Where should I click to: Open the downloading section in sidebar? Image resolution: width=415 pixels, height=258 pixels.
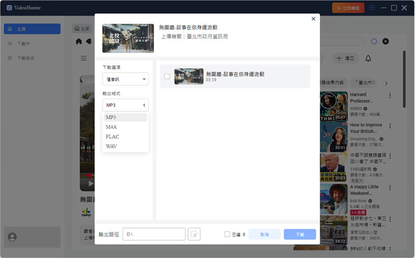click(x=32, y=44)
